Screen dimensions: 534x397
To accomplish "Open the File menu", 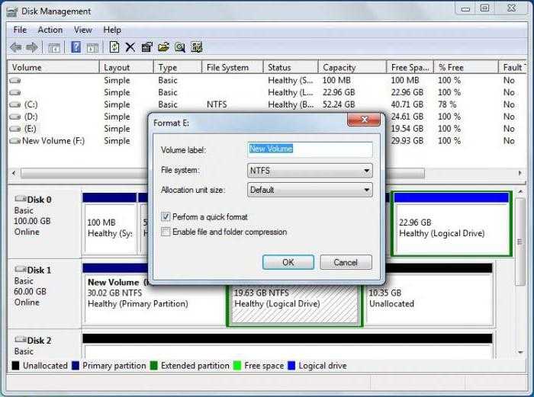I will 20,30.
